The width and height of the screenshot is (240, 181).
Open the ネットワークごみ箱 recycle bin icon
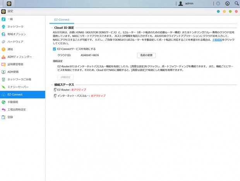[3, 79]
